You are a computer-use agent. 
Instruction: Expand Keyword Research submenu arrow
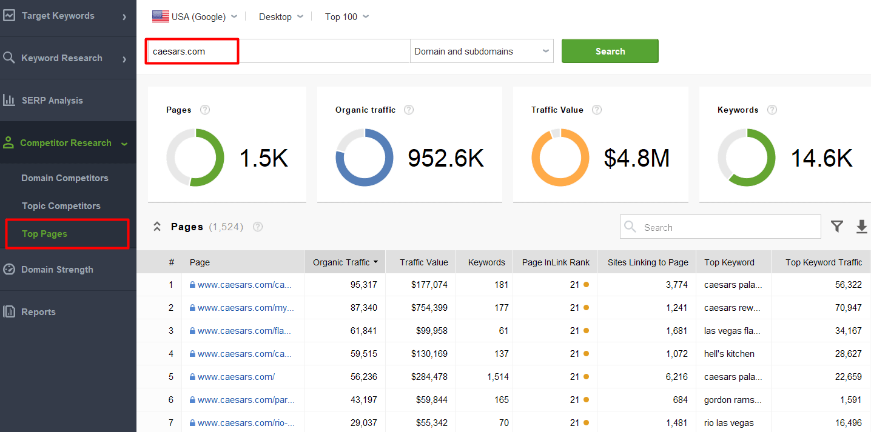124,59
